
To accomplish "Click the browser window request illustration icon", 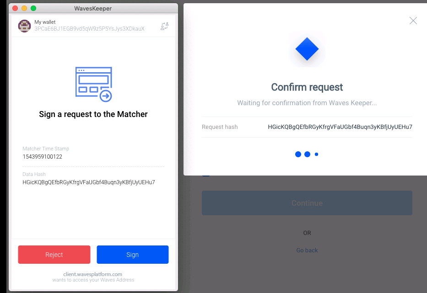I will point(94,85).
